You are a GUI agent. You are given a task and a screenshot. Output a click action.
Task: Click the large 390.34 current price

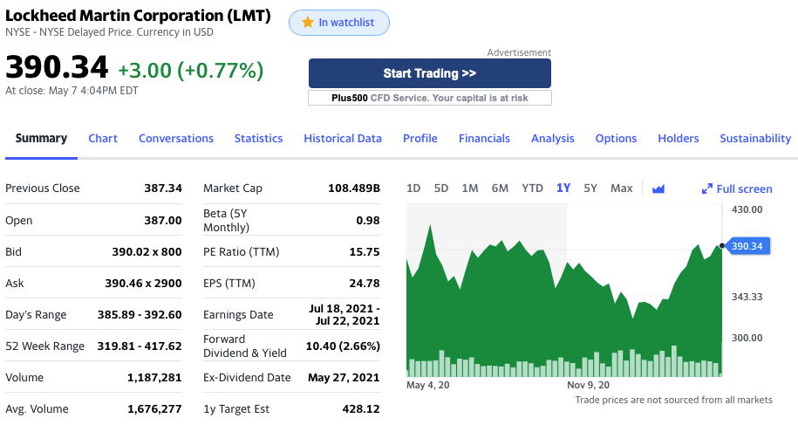[x=57, y=67]
